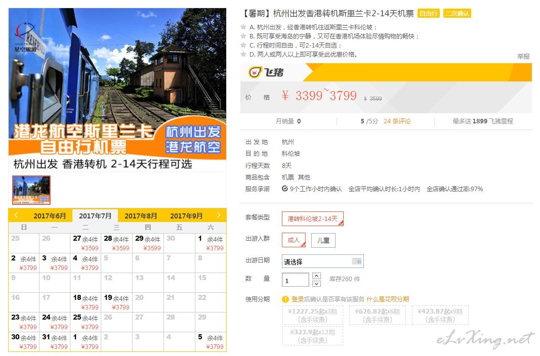Click the 月销量 0 sales text
The width and height of the screenshot is (540, 356).
point(288,121)
